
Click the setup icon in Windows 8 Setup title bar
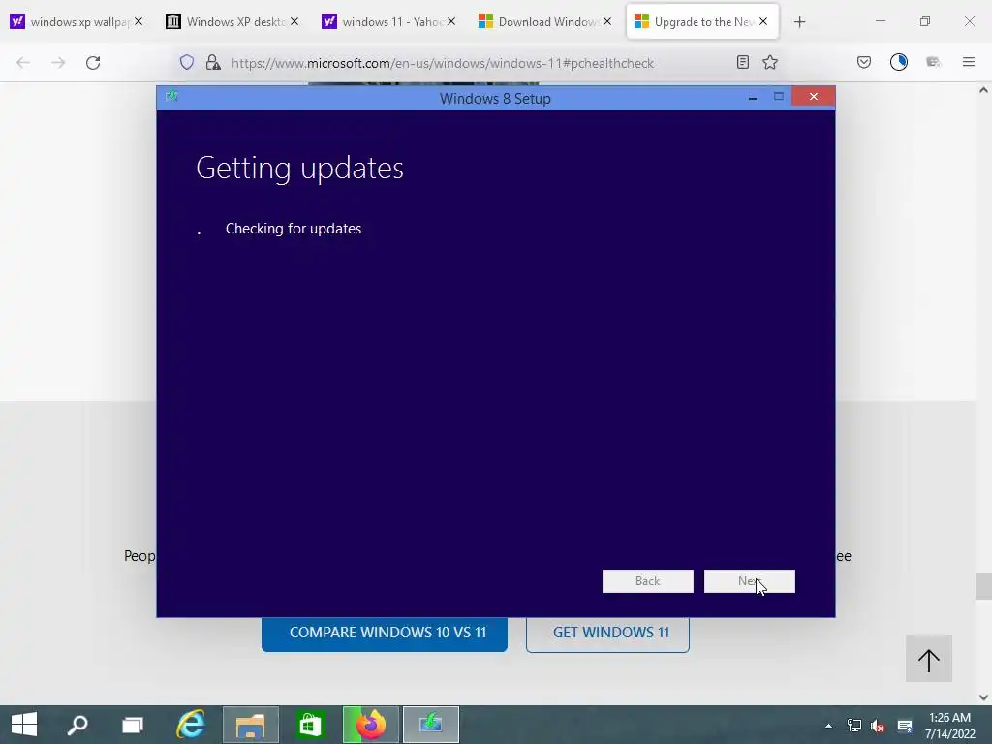coord(171,96)
